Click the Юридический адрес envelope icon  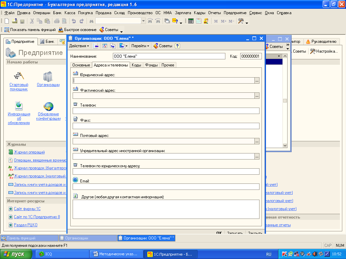[x=75, y=73]
